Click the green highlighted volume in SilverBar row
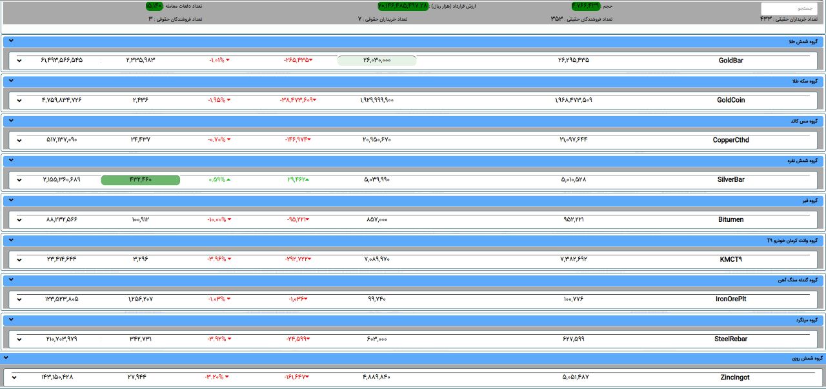Screen dimensions: 826x389 (x=141, y=180)
